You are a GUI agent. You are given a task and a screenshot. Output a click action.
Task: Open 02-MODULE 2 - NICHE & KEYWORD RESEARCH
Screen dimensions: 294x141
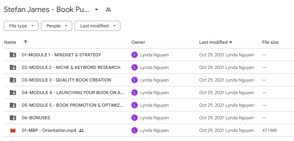point(71,67)
